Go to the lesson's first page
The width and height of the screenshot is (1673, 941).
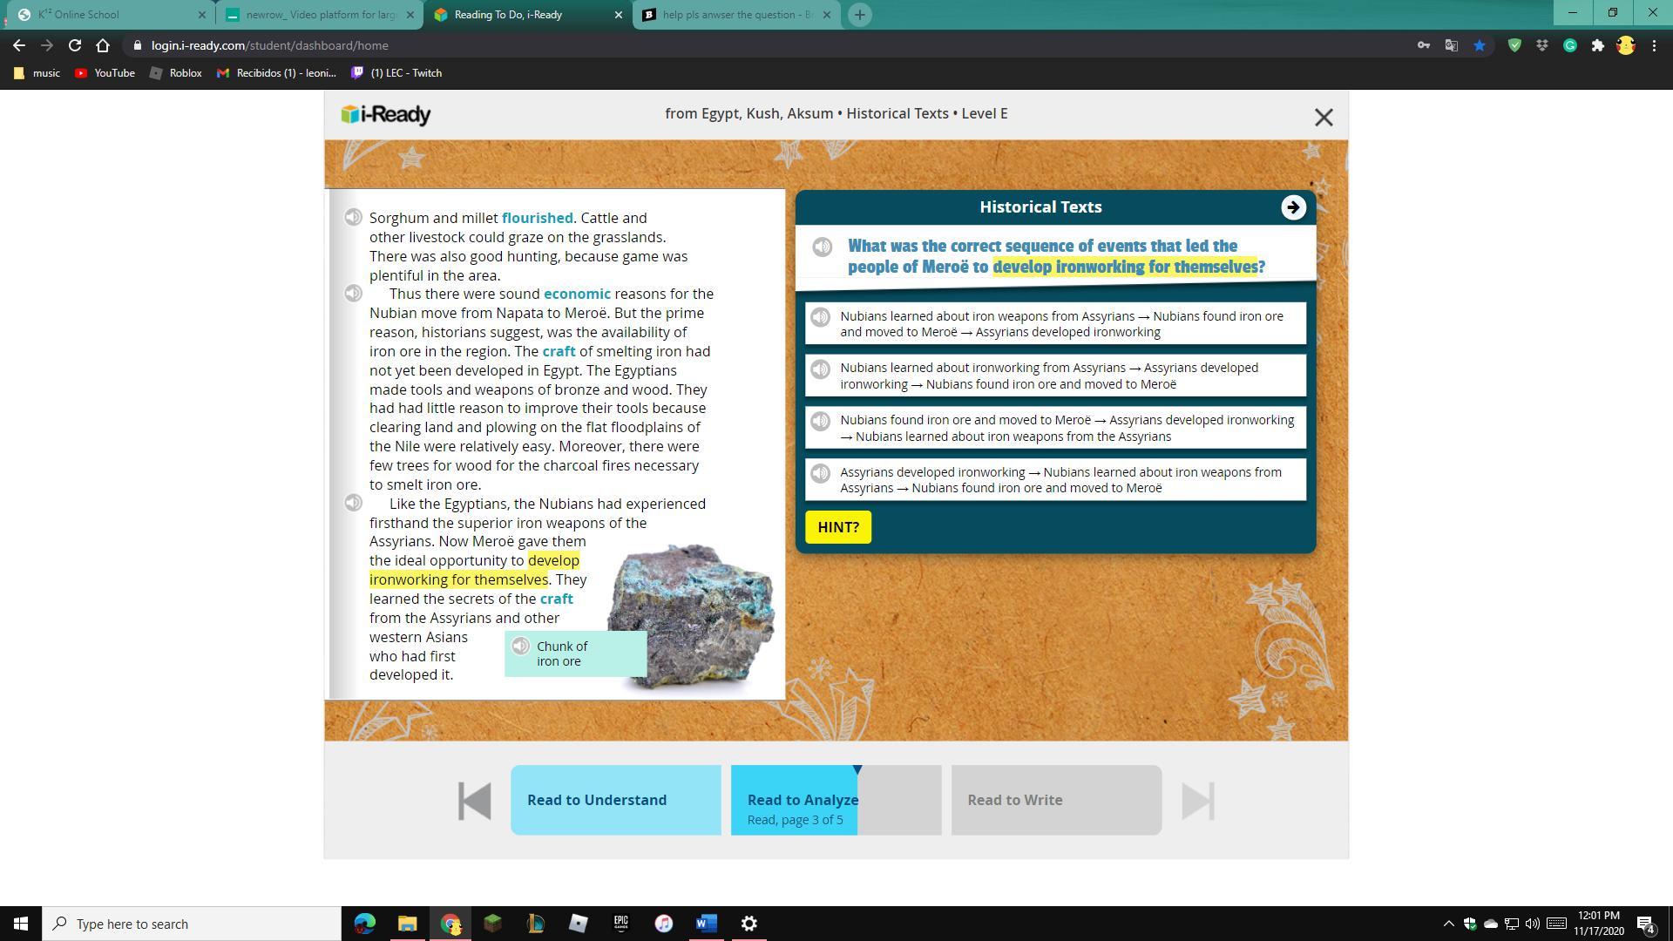click(x=475, y=800)
